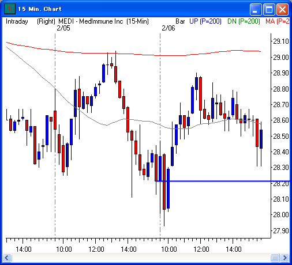
Task: Click the green DN (P=200) indicator label
Action: pyautogui.click(x=244, y=21)
